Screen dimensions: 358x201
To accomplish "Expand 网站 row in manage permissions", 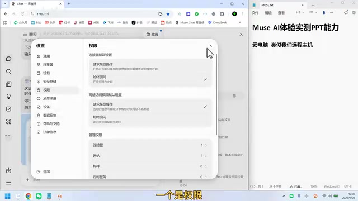I will pos(150,156).
